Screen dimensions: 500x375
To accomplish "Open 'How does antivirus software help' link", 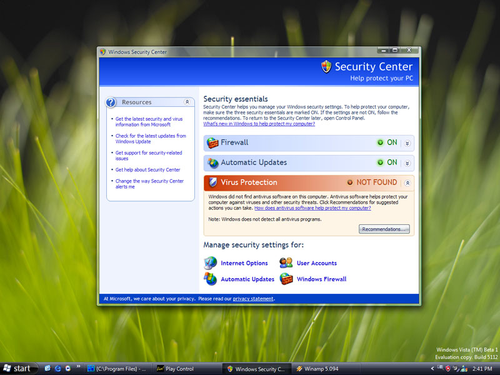I will (312, 208).
